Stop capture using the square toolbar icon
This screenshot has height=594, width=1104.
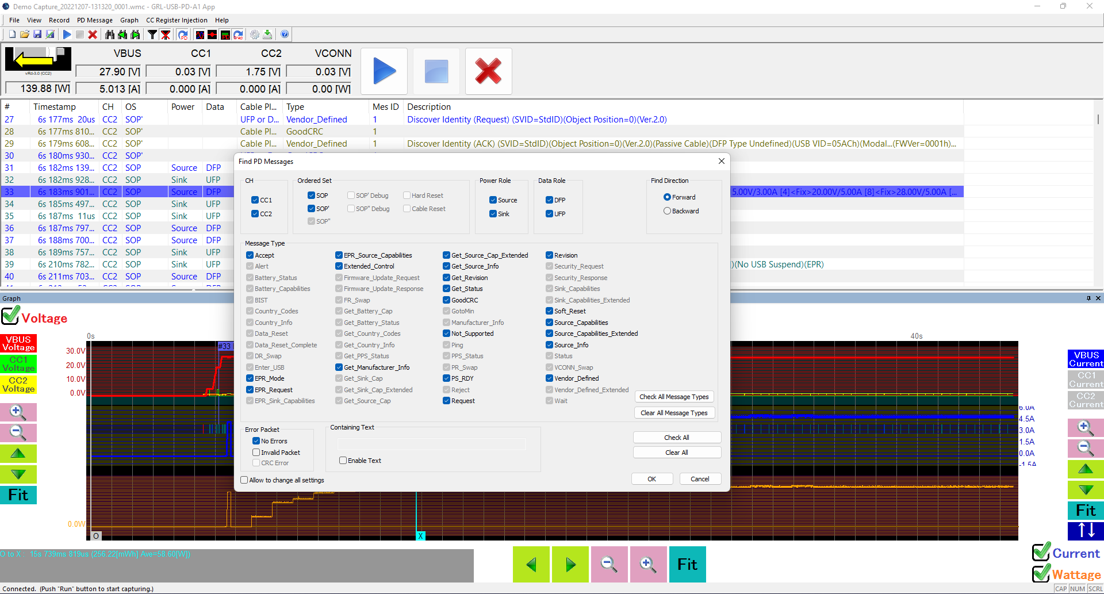pyautogui.click(x=80, y=35)
